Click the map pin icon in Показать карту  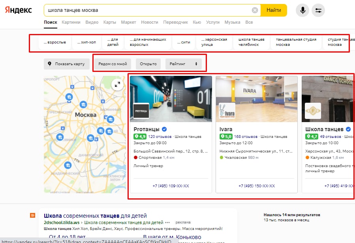tap(50, 64)
